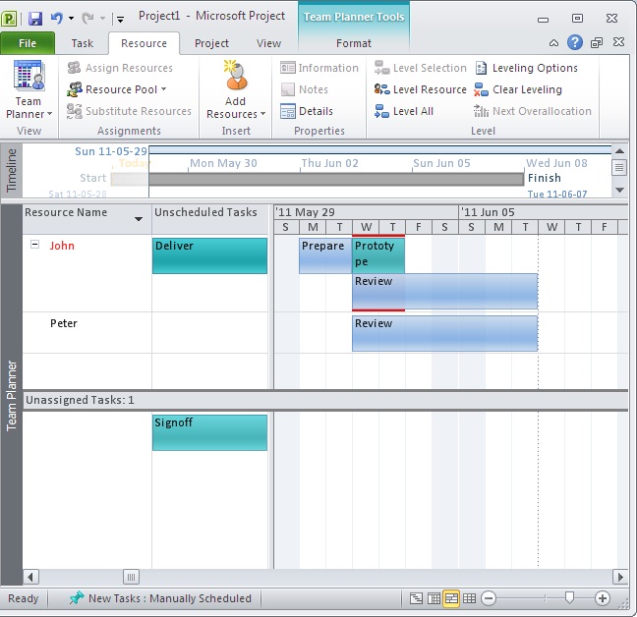Screen dimensions: 637x617
Task: Open Customize Quick Access Toolbar dropdown
Action: click(x=120, y=19)
